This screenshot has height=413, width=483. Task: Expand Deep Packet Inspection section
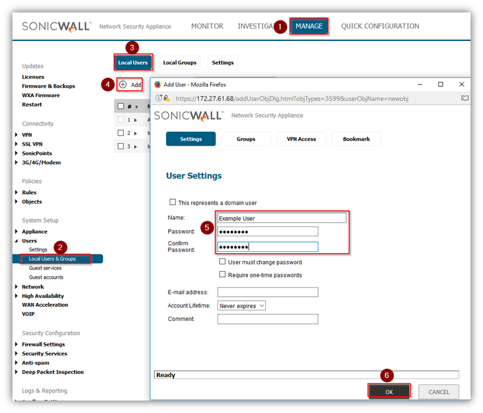16,372
